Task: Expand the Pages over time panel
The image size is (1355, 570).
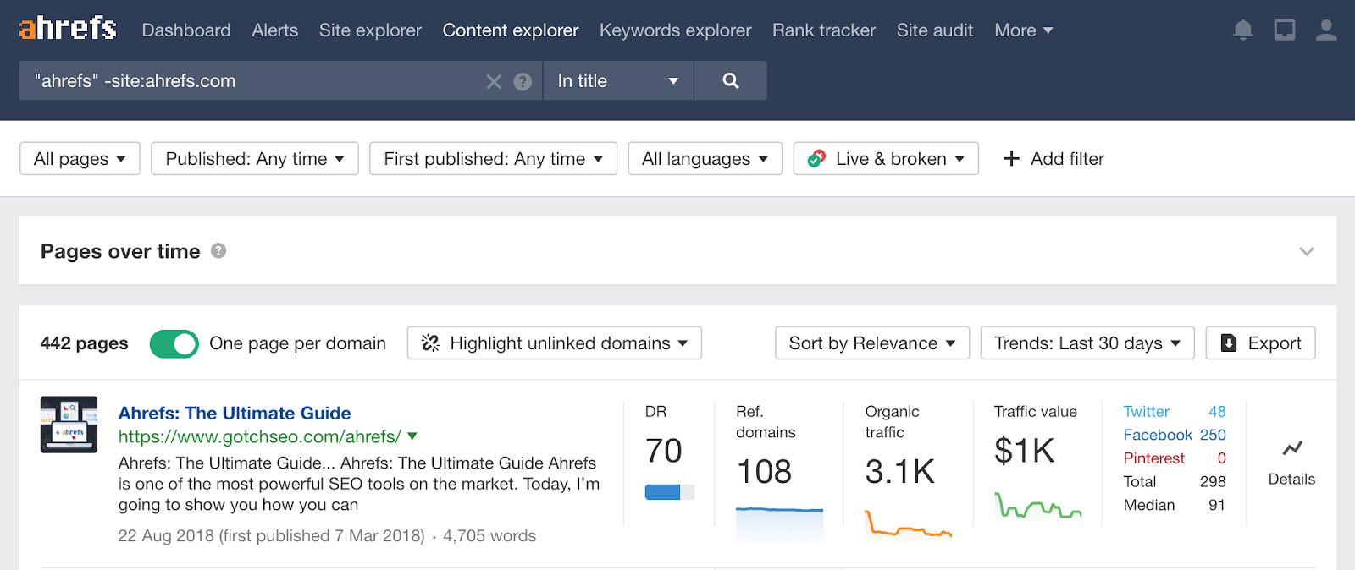Action: 1307,251
